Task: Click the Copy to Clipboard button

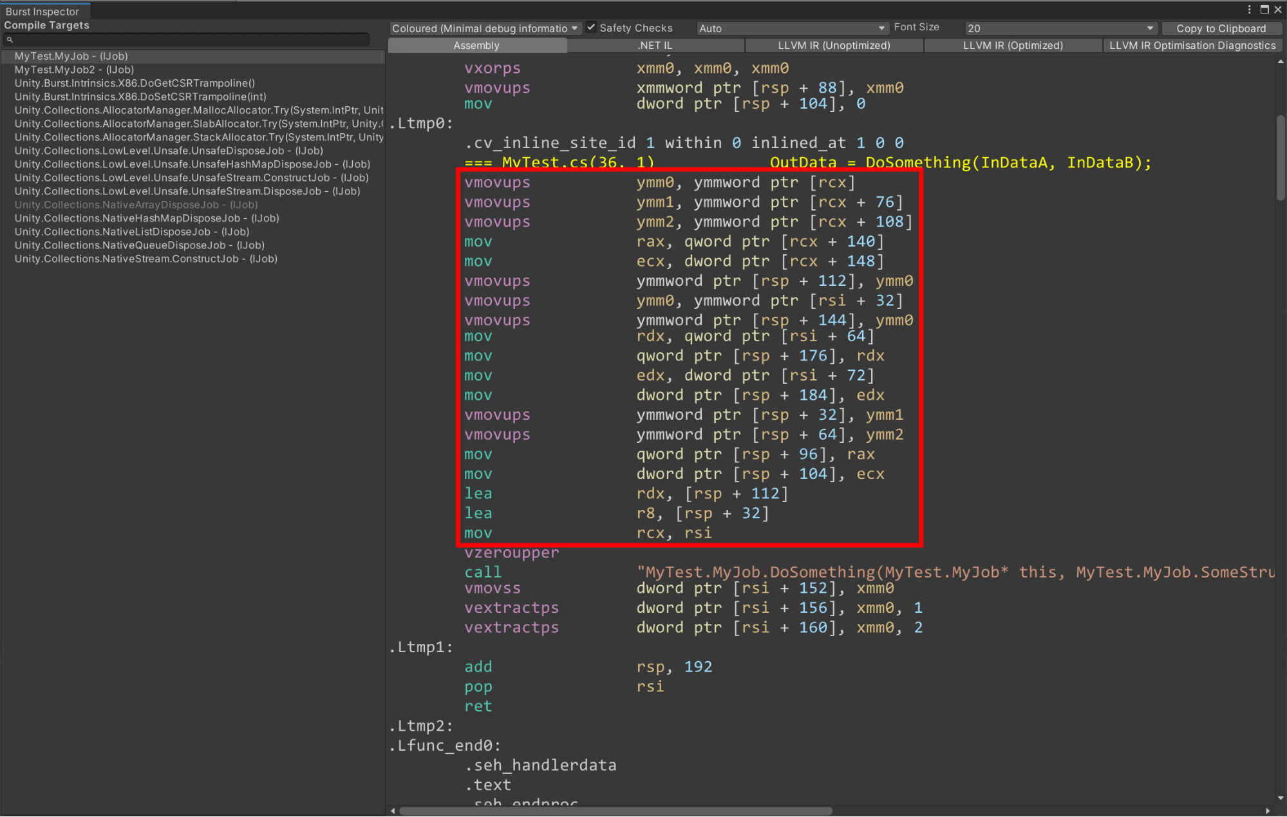Action: point(1221,28)
